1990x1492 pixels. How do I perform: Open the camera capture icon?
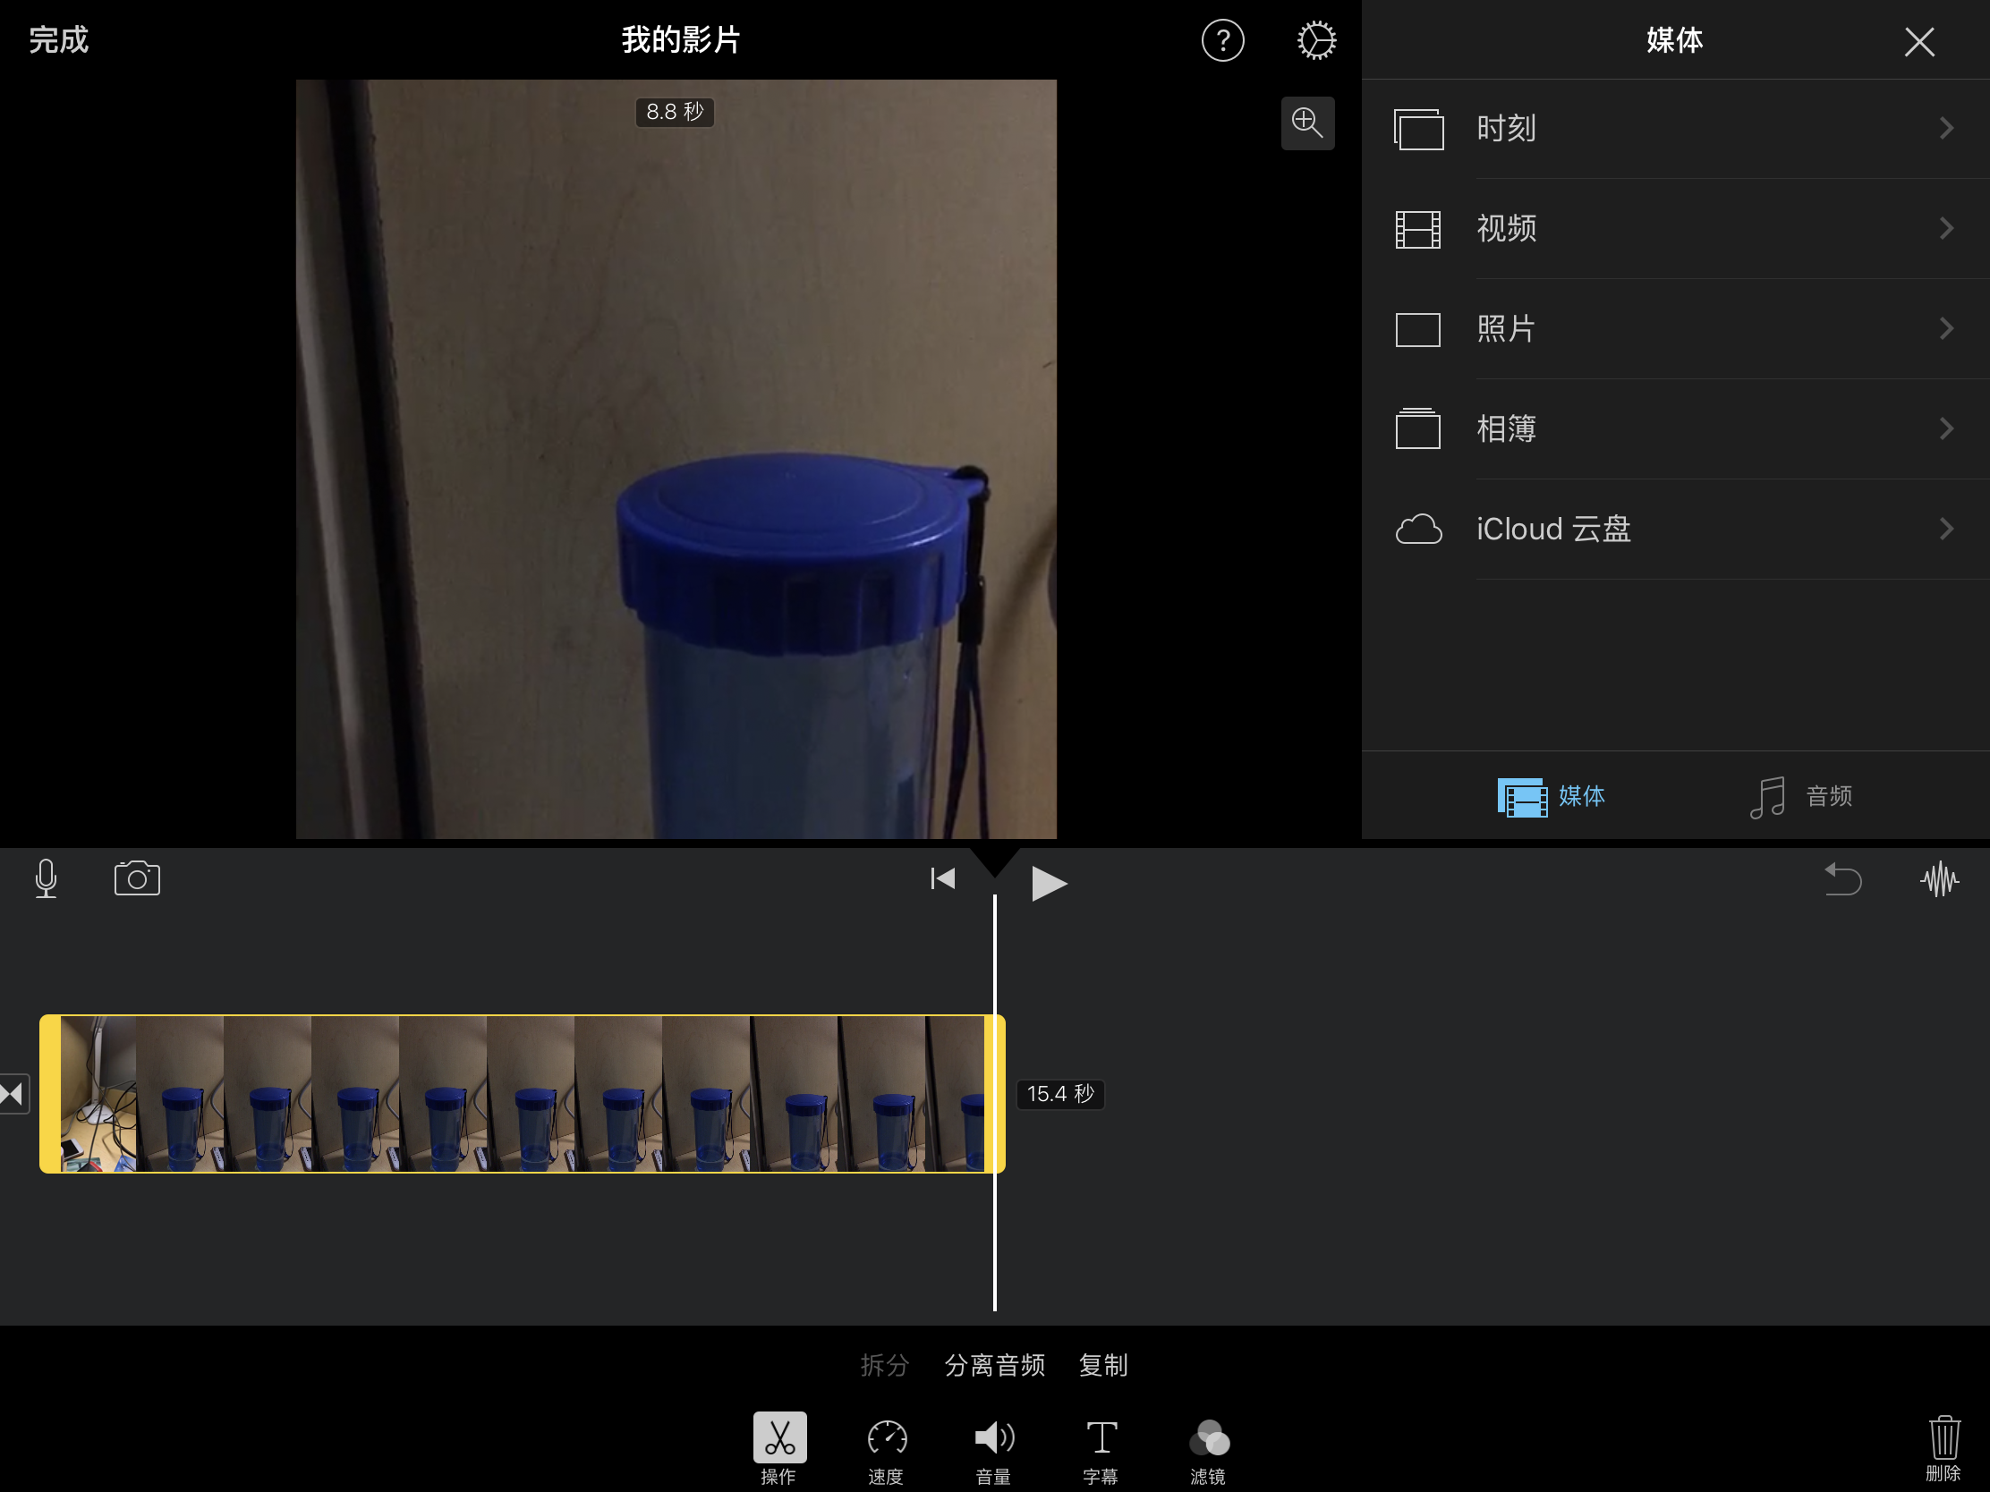click(137, 878)
